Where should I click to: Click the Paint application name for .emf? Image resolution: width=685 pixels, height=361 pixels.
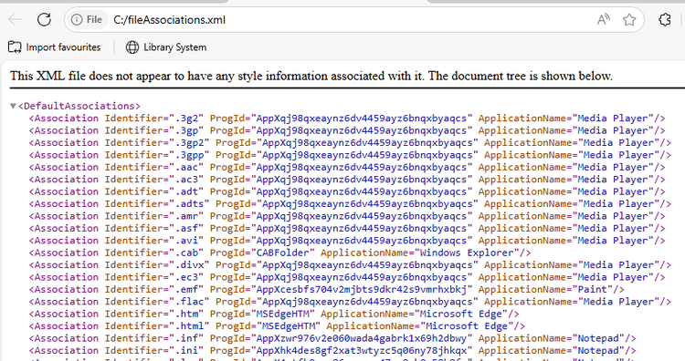click(x=593, y=289)
